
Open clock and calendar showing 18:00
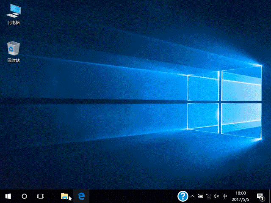coord(241,196)
